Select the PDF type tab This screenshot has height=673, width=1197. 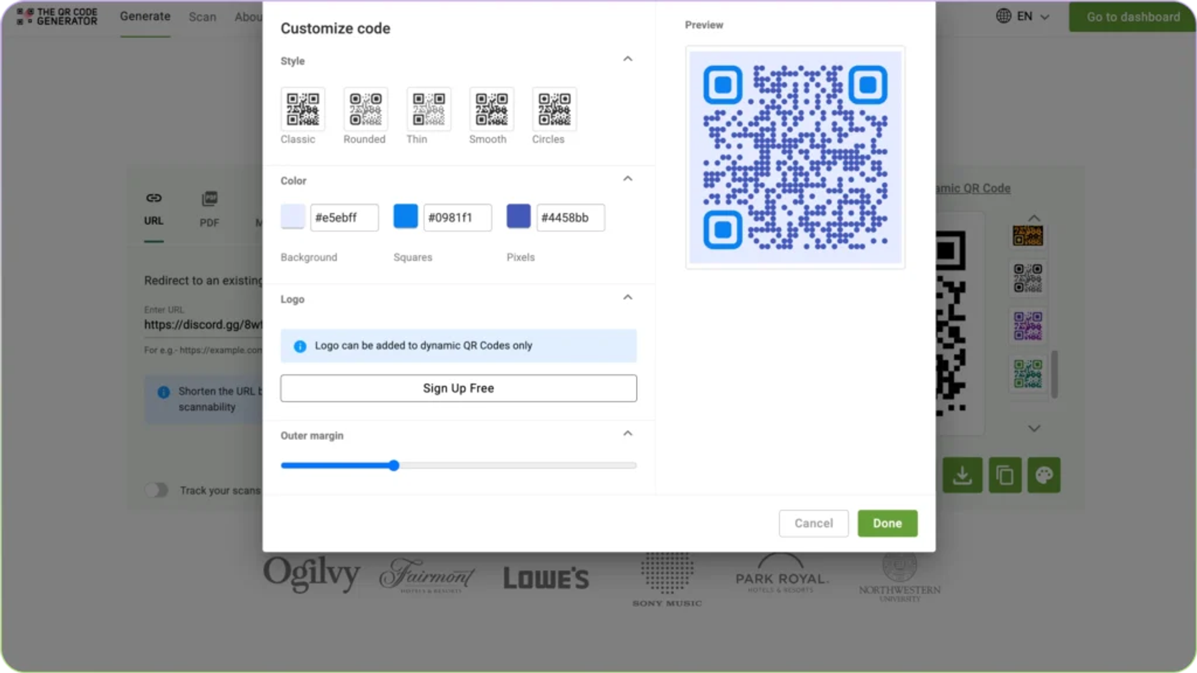click(209, 210)
